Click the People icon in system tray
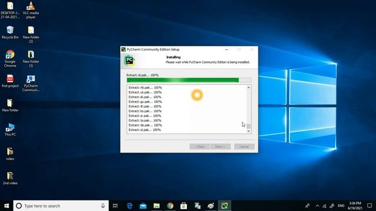376x211 pixels. 307,206
